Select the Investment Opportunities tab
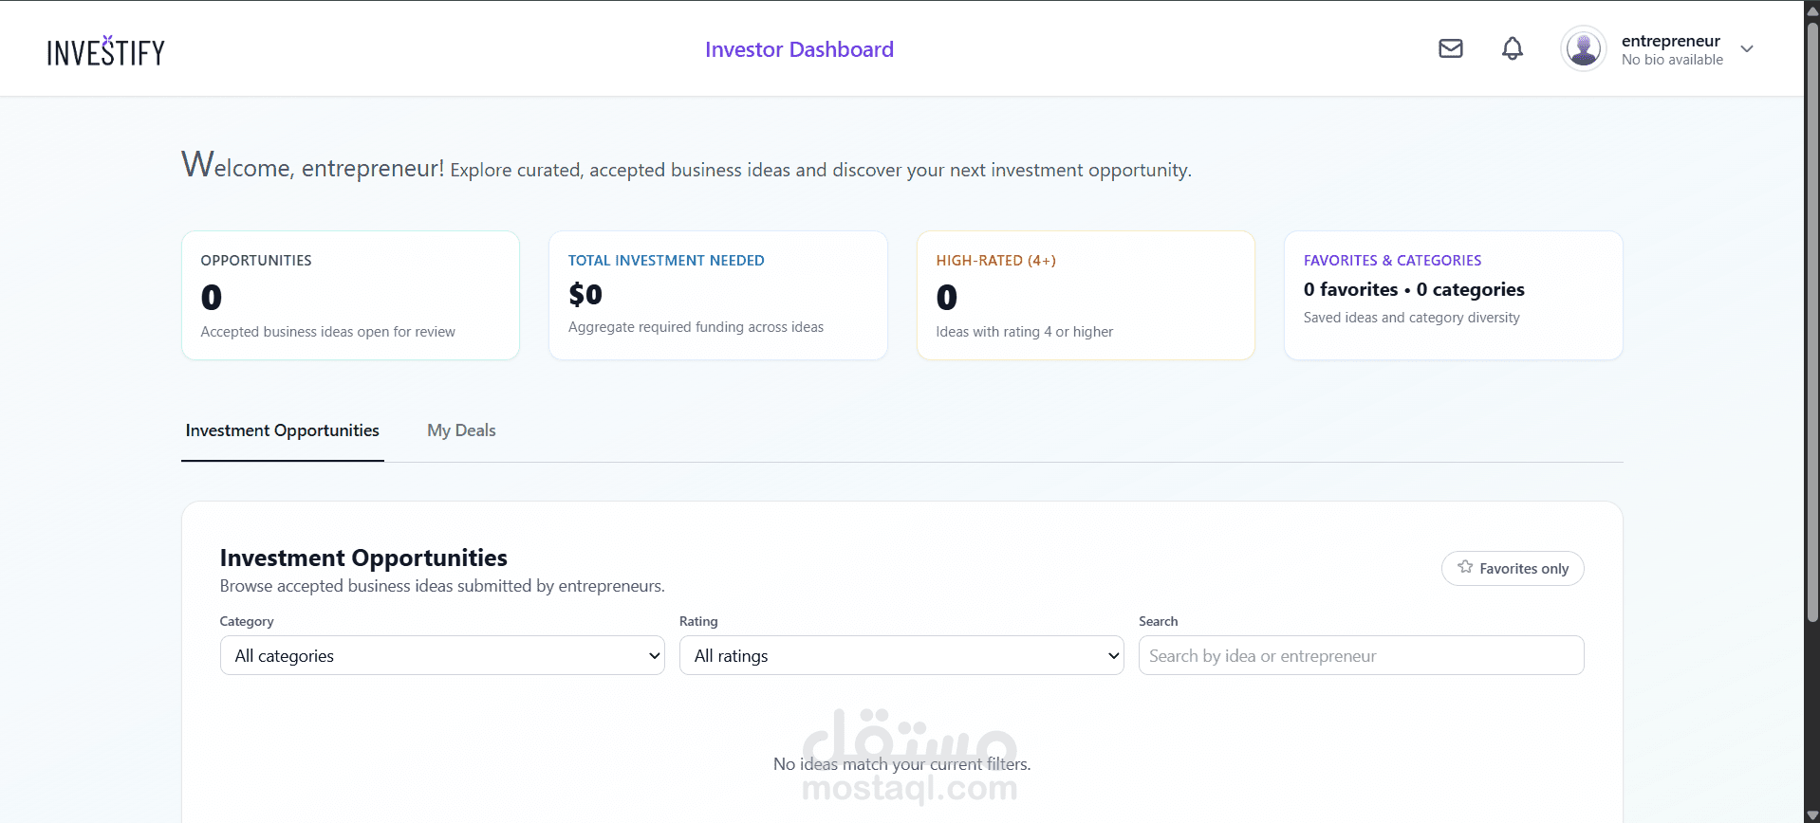The width and height of the screenshot is (1820, 823). coord(282,430)
